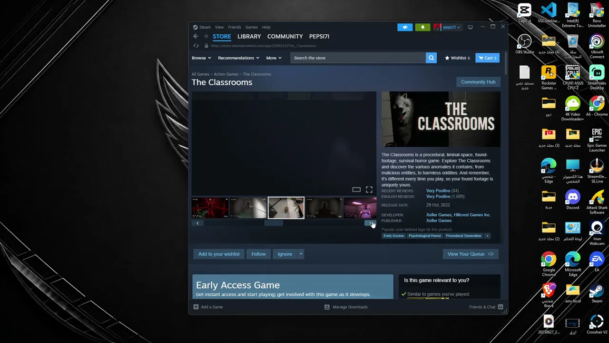Open the CapCut desktop shortcut
Image resolution: width=609 pixels, height=343 pixels.
(525, 13)
